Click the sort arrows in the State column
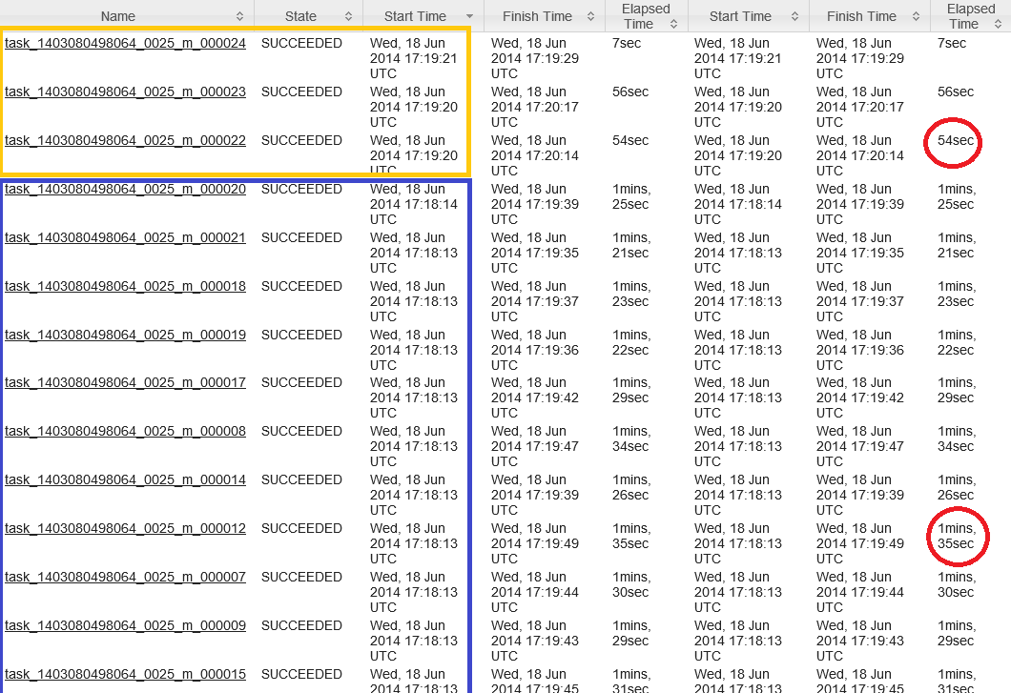The height and width of the screenshot is (693, 1011). coord(349,16)
